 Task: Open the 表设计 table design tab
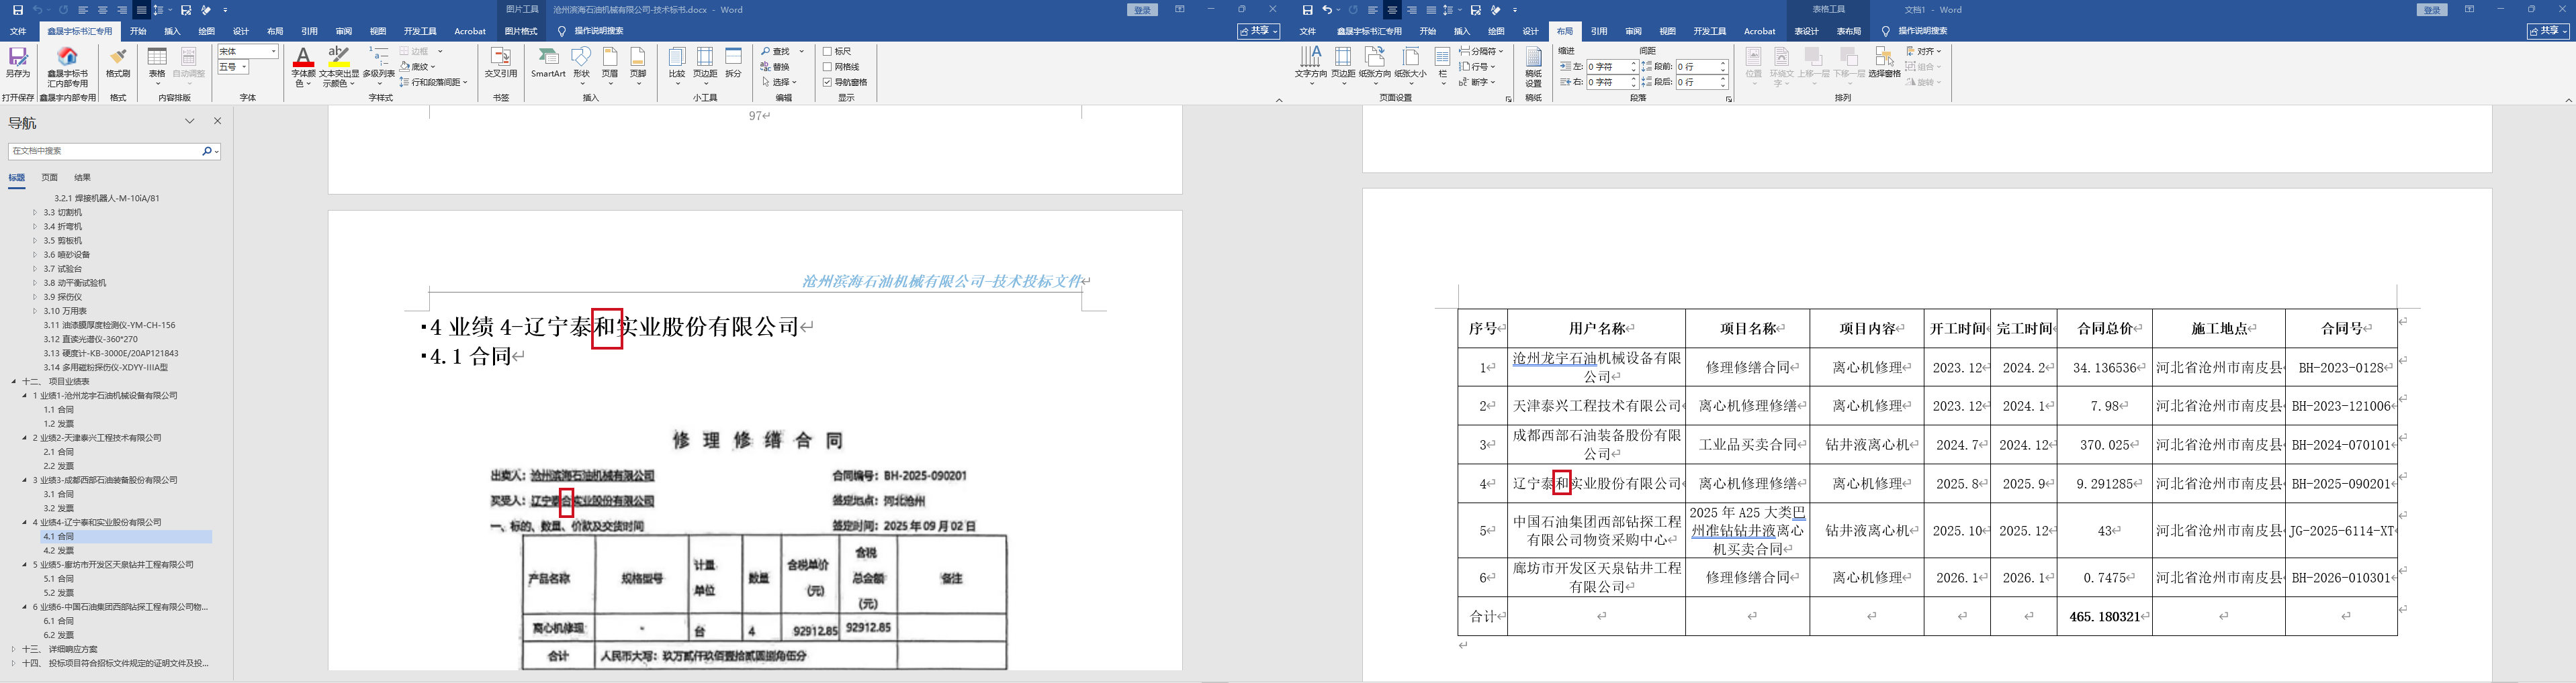1806,31
